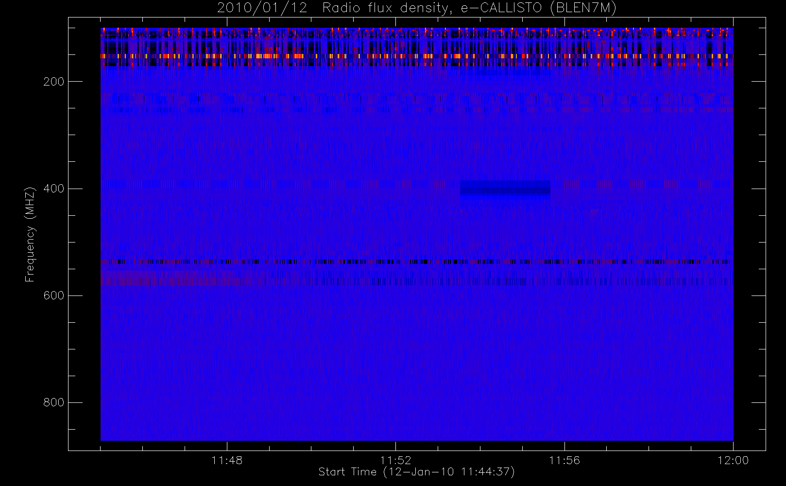Click the "12:00" time tick label

pyautogui.click(x=733, y=460)
